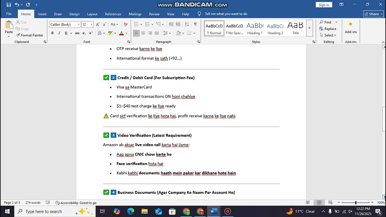The width and height of the screenshot is (386, 217).
Task: Toggle Italic formatting
Action: click(x=59, y=33)
